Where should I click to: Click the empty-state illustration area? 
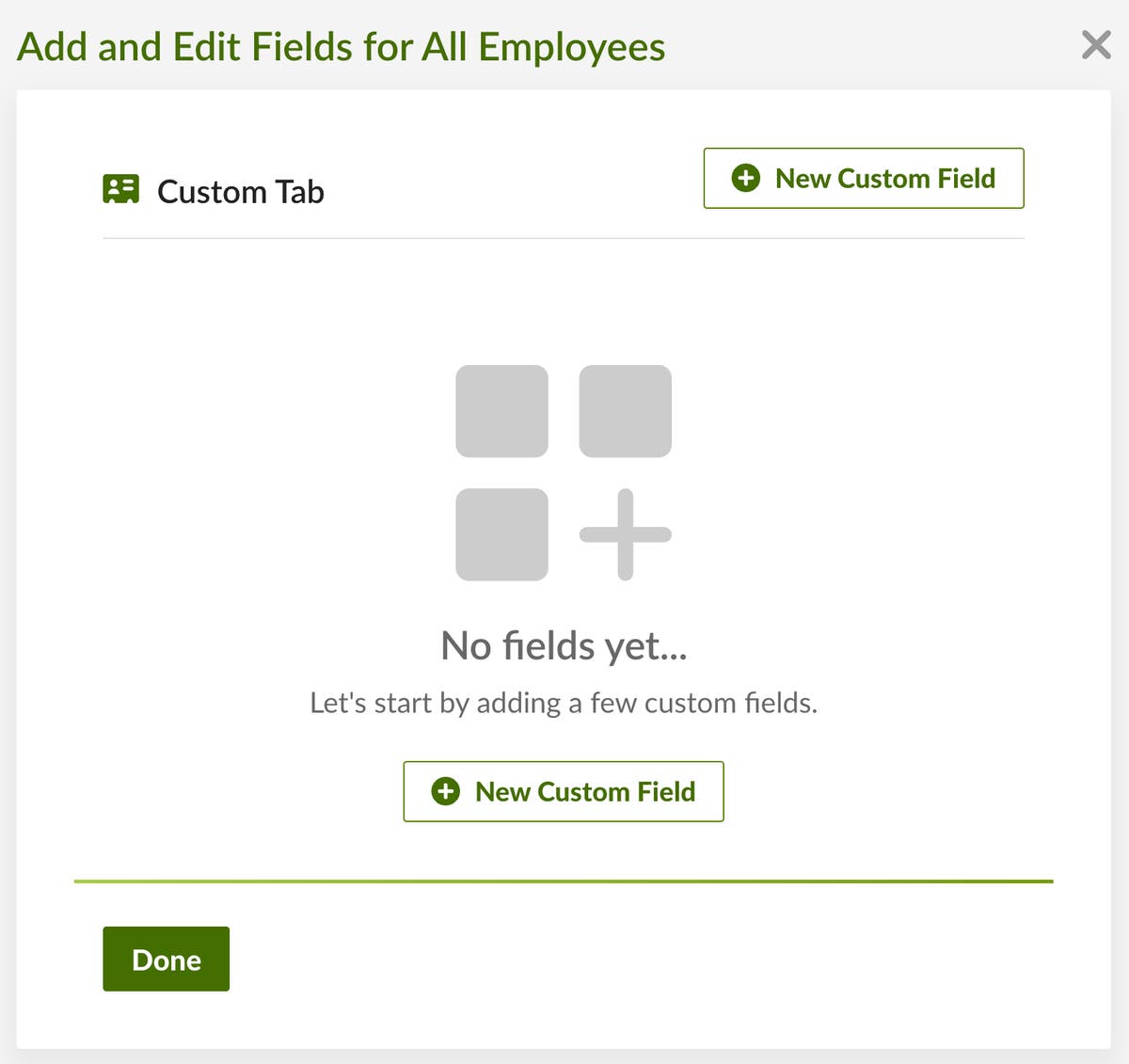(x=563, y=470)
